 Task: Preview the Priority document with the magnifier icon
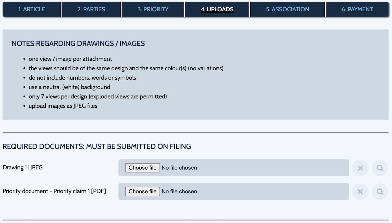[x=380, y=192]
